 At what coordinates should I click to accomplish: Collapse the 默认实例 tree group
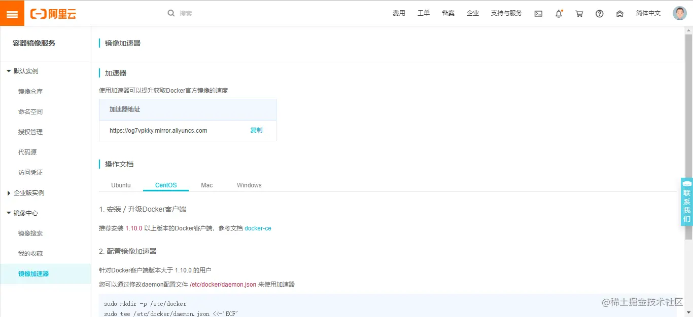point(9,71)
